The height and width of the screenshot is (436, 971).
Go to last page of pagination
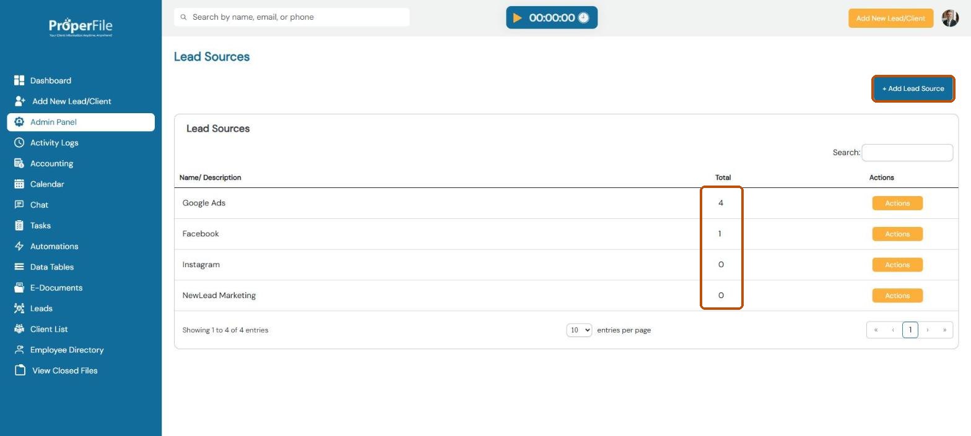(944, 330)
